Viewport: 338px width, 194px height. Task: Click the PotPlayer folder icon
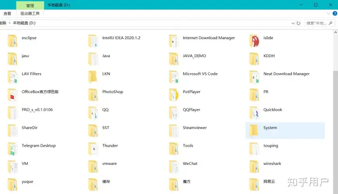[174, 95]
